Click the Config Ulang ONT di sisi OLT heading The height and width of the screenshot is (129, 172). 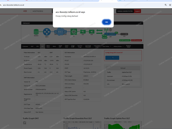pos(114,53)
